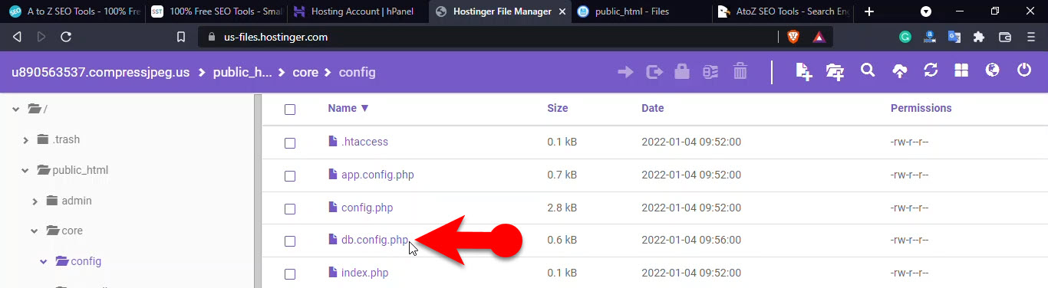1048x288 pixels.
Task: Open the Extensions puzzle icon
Action: pos(979,37)
